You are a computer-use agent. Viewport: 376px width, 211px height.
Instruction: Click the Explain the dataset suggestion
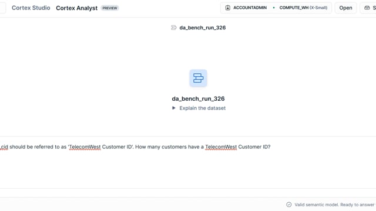click(x=202, y=108)
